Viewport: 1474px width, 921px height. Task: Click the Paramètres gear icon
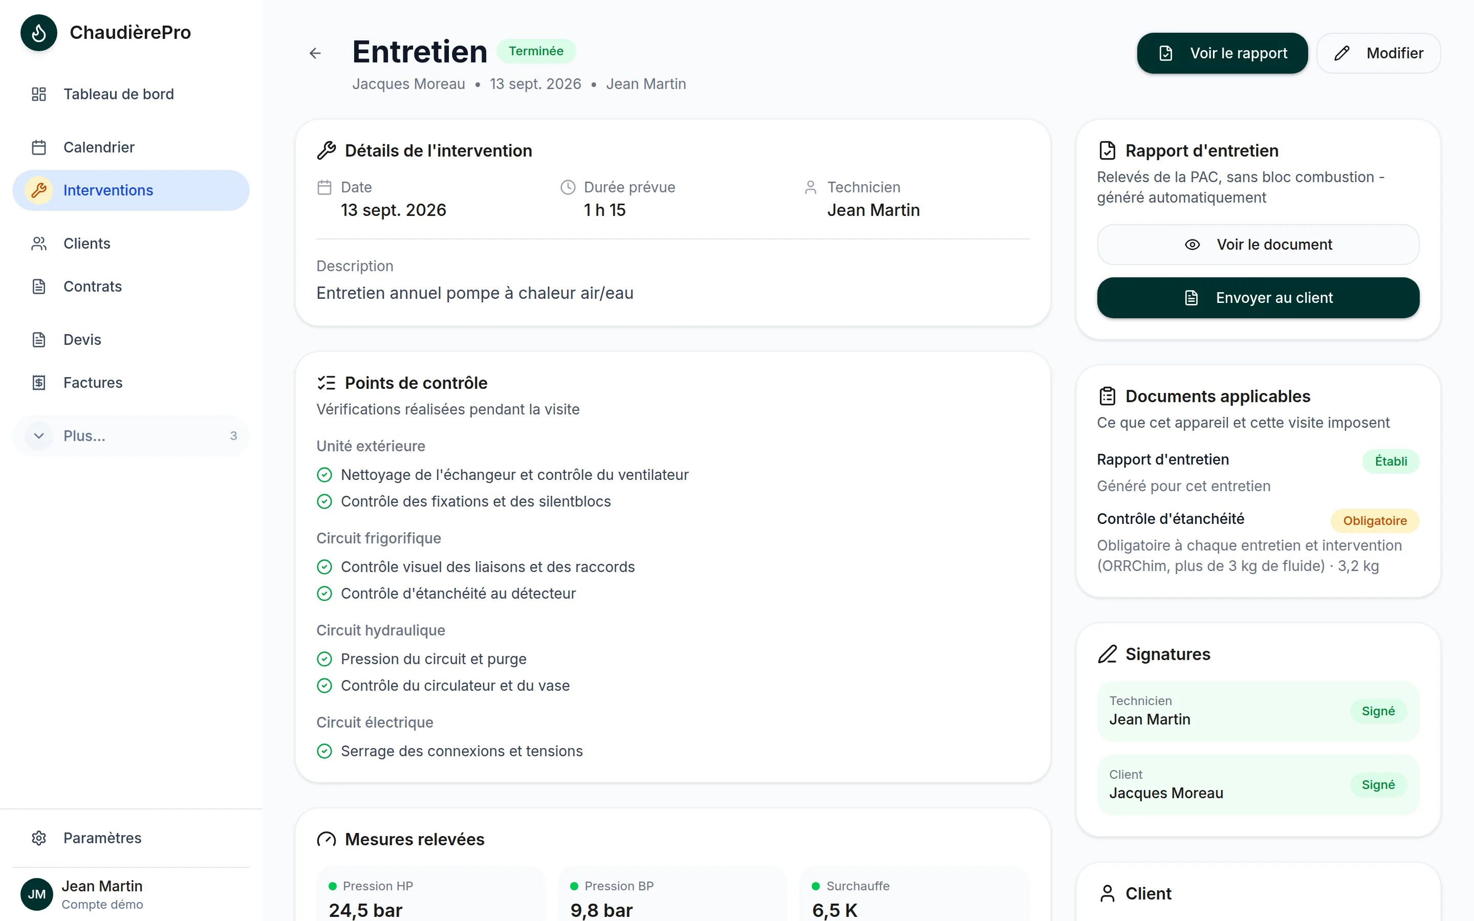(39, 838)
